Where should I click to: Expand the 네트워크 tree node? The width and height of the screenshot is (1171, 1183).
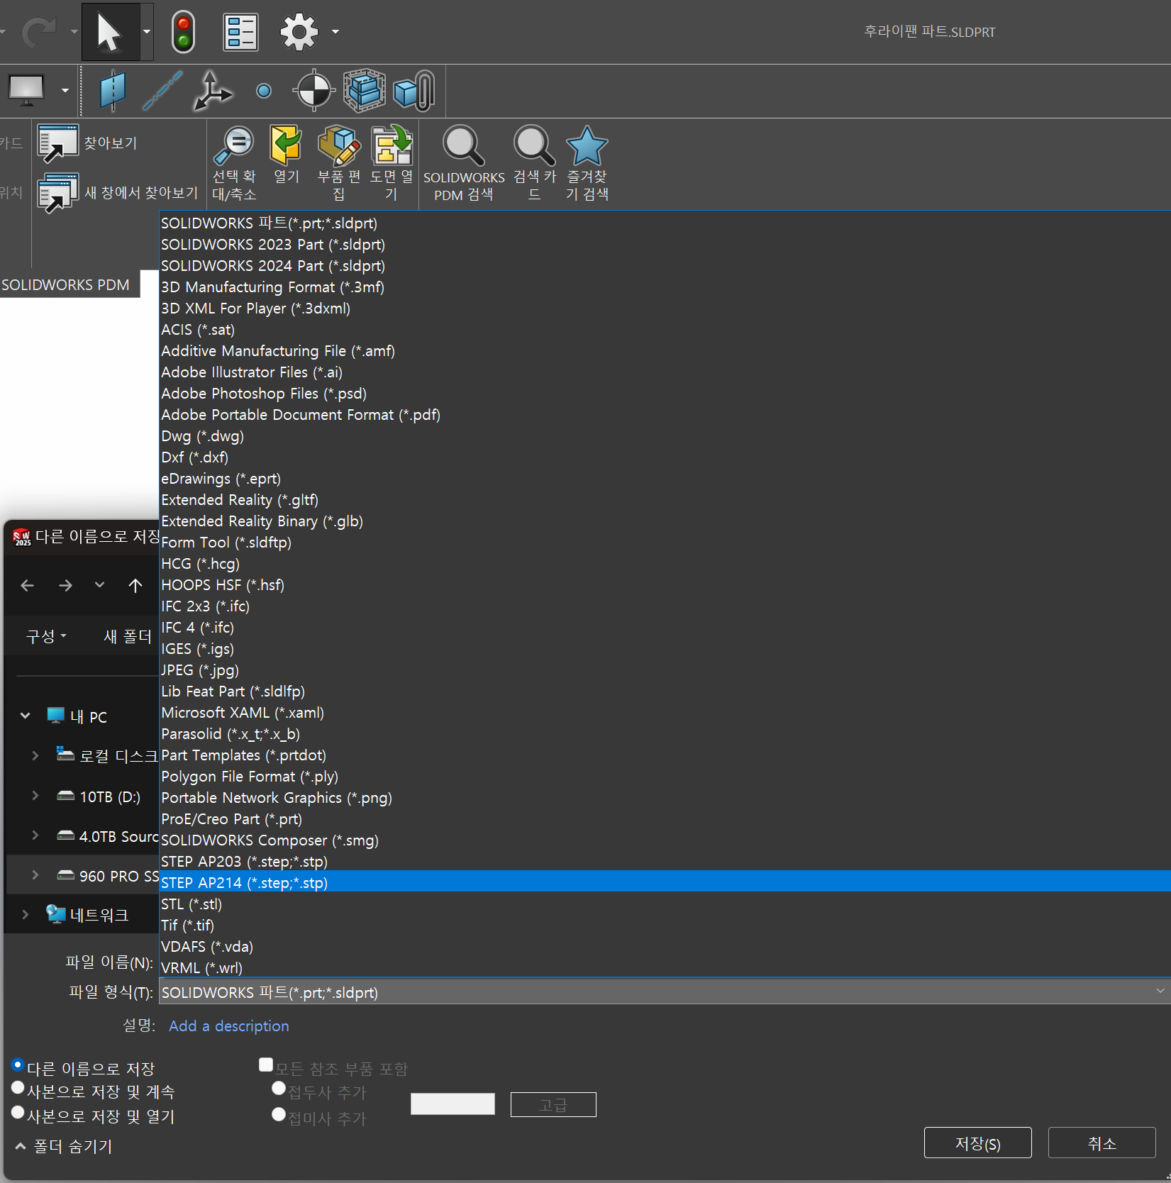26,915
